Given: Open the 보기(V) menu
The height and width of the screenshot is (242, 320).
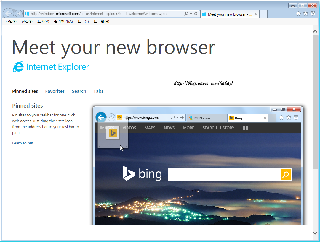Looking at the screenshot, I should (43, 22).
